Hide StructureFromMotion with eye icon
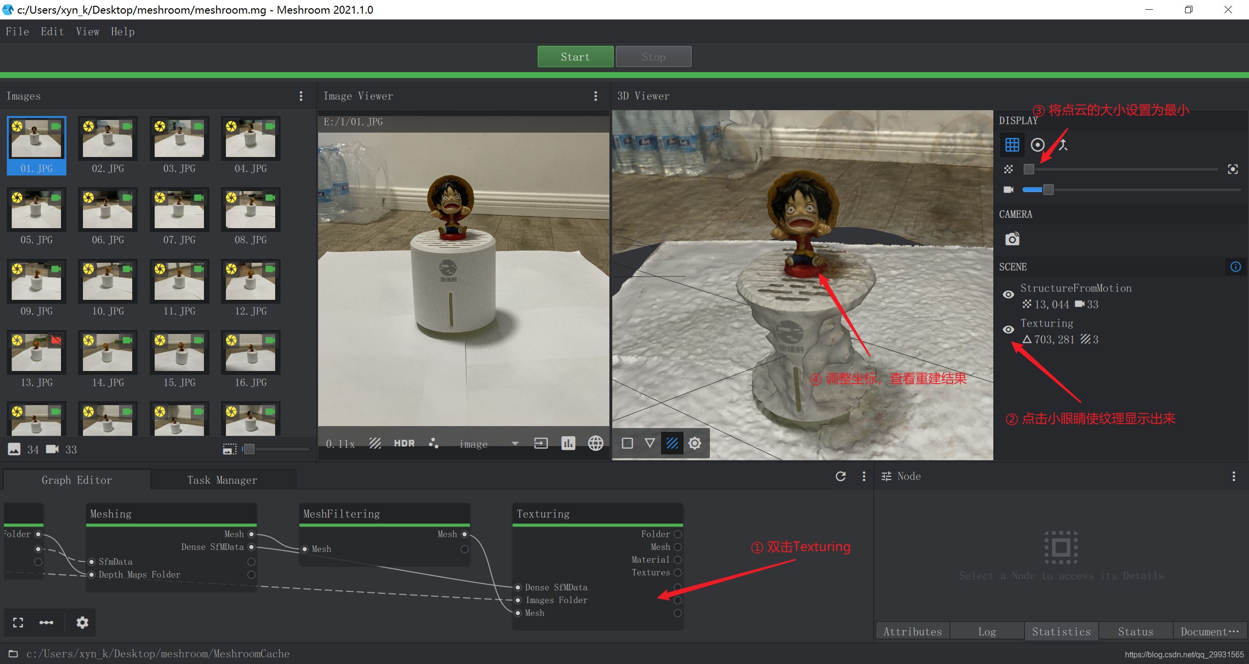Screen dimensions: 1249x664 [x=1008, y=294]
